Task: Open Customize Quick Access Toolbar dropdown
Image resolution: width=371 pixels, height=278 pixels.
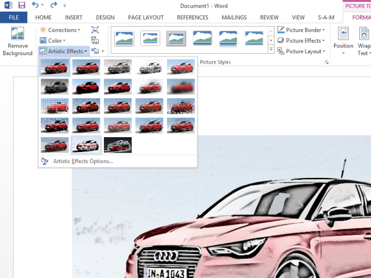Action: point(64,5)
